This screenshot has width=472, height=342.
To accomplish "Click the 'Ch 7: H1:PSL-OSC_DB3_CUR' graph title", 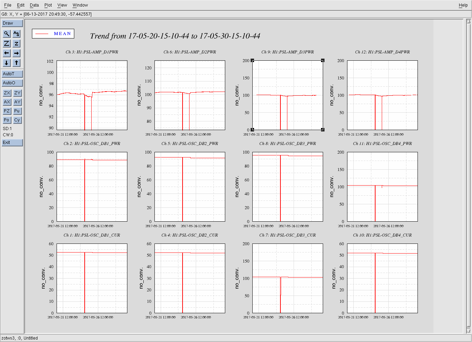I will pos(288,235).
